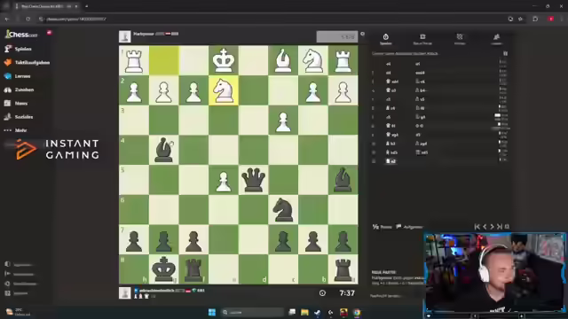Jump to the last move
Viewport: 568px width, 319px height.
point(500,227)
